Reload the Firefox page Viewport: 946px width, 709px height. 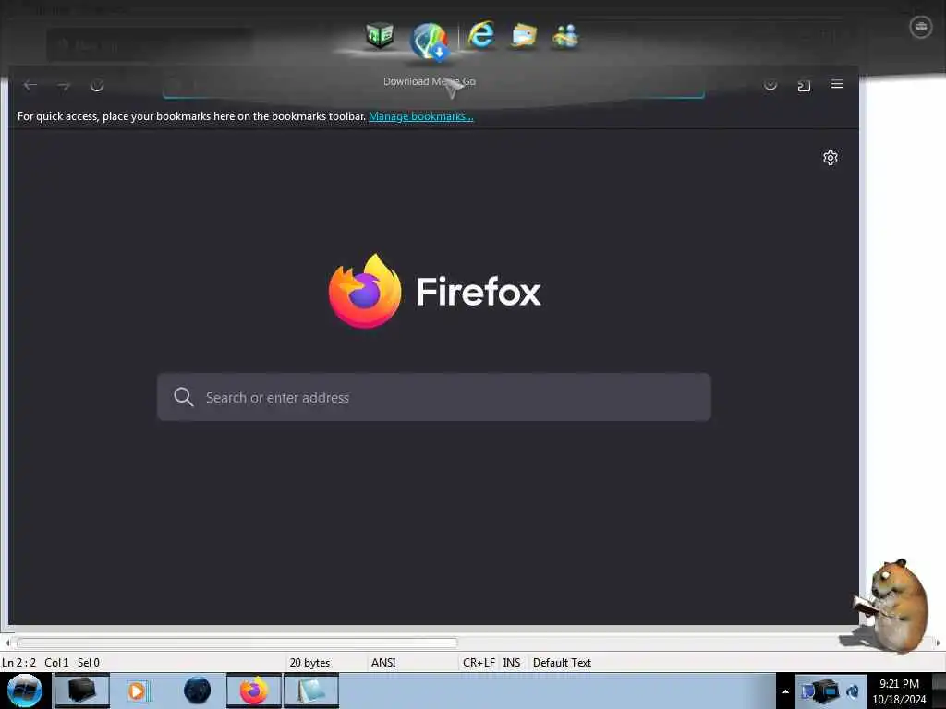pyautogui.click(x=97, y=85)
